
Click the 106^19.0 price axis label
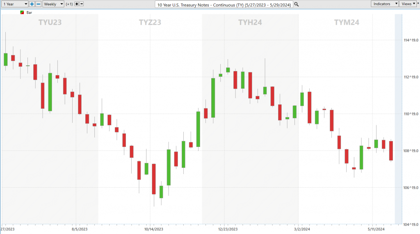click(411, 188)
